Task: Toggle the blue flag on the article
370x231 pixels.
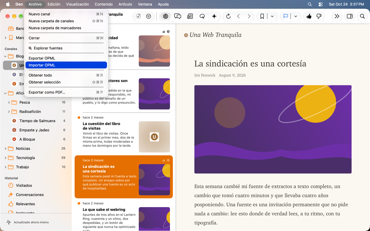Action: click(x=286, y=16)
